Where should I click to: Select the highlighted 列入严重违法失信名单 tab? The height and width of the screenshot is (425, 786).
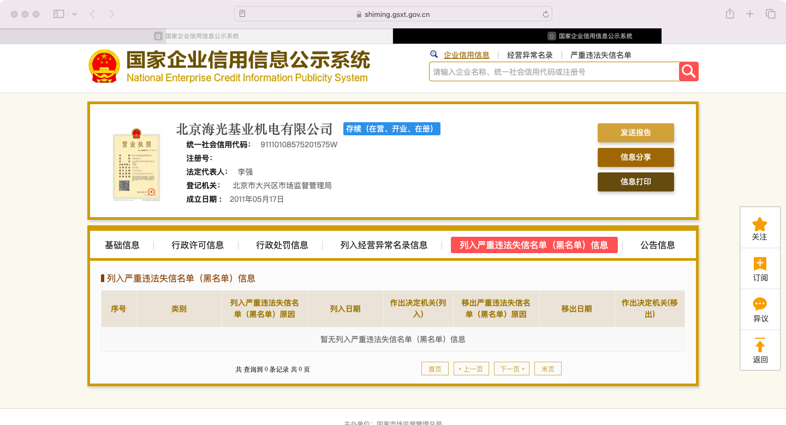[x=534, y=245]
